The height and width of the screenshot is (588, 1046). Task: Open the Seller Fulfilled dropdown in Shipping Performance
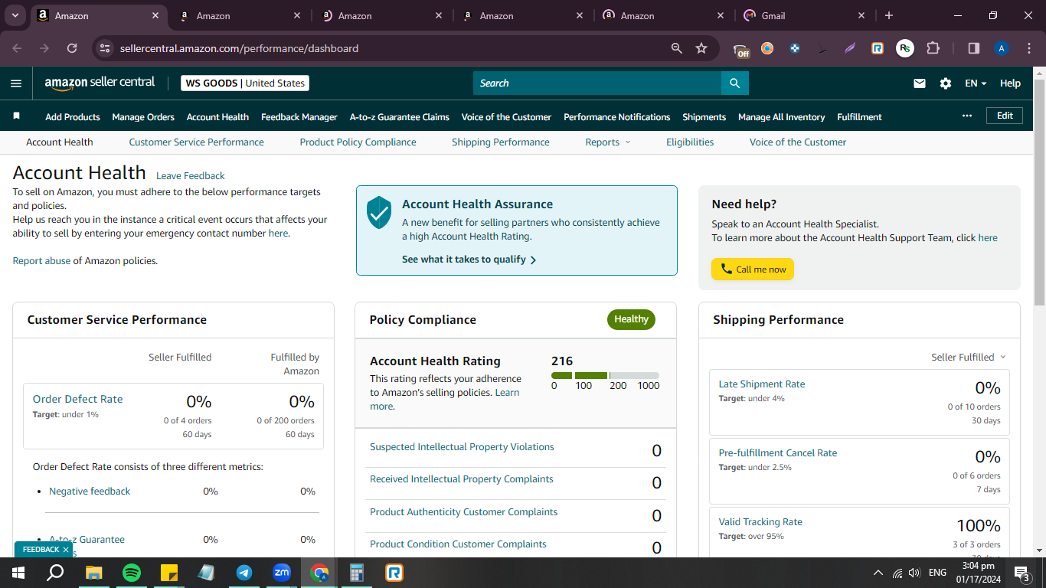pyautogui.click(x=969, y=358)
